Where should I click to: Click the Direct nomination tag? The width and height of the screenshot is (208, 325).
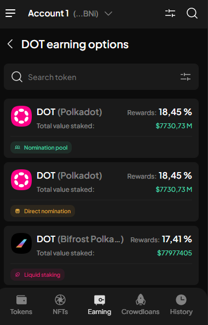click(x=43, y=211)
